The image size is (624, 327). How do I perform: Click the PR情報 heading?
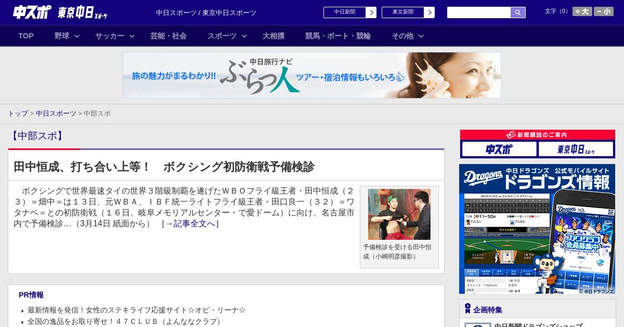[31, 295]
